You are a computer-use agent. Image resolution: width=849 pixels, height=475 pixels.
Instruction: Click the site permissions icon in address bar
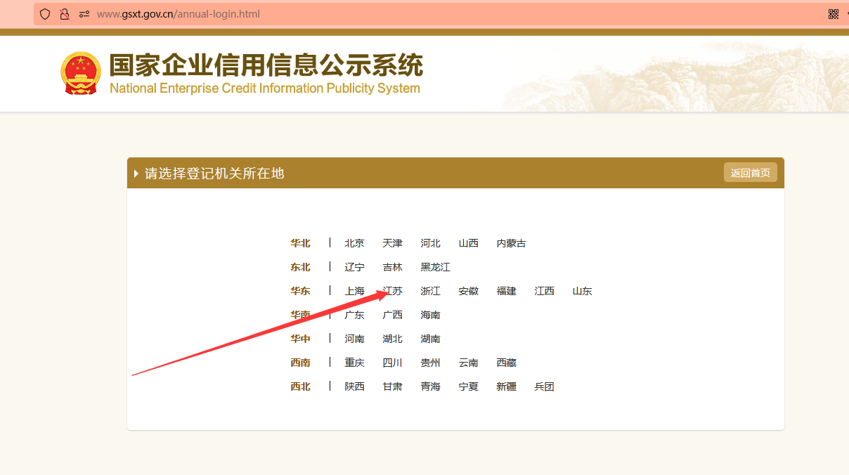[84, 14]
